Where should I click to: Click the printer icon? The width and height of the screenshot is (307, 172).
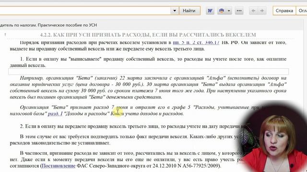coord(222,11)
